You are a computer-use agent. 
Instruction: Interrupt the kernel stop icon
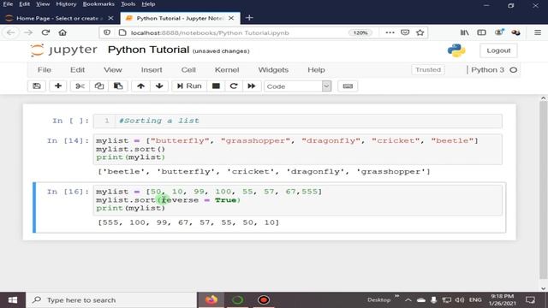(x=216, y=86)
